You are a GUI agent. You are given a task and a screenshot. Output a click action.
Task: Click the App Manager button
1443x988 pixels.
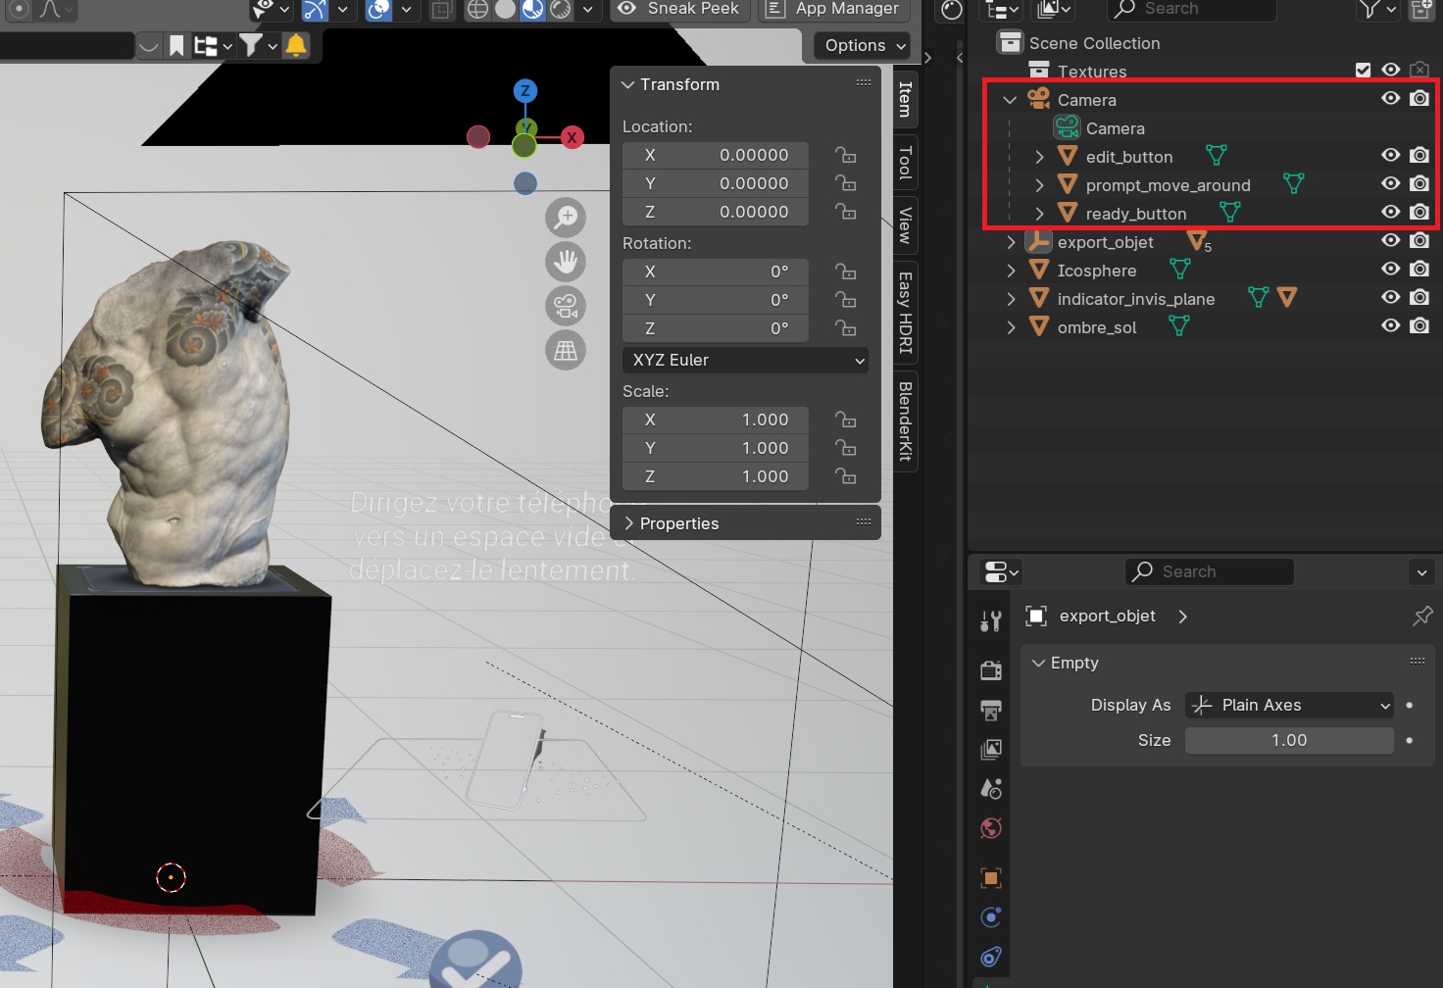[x=834, y=9]
